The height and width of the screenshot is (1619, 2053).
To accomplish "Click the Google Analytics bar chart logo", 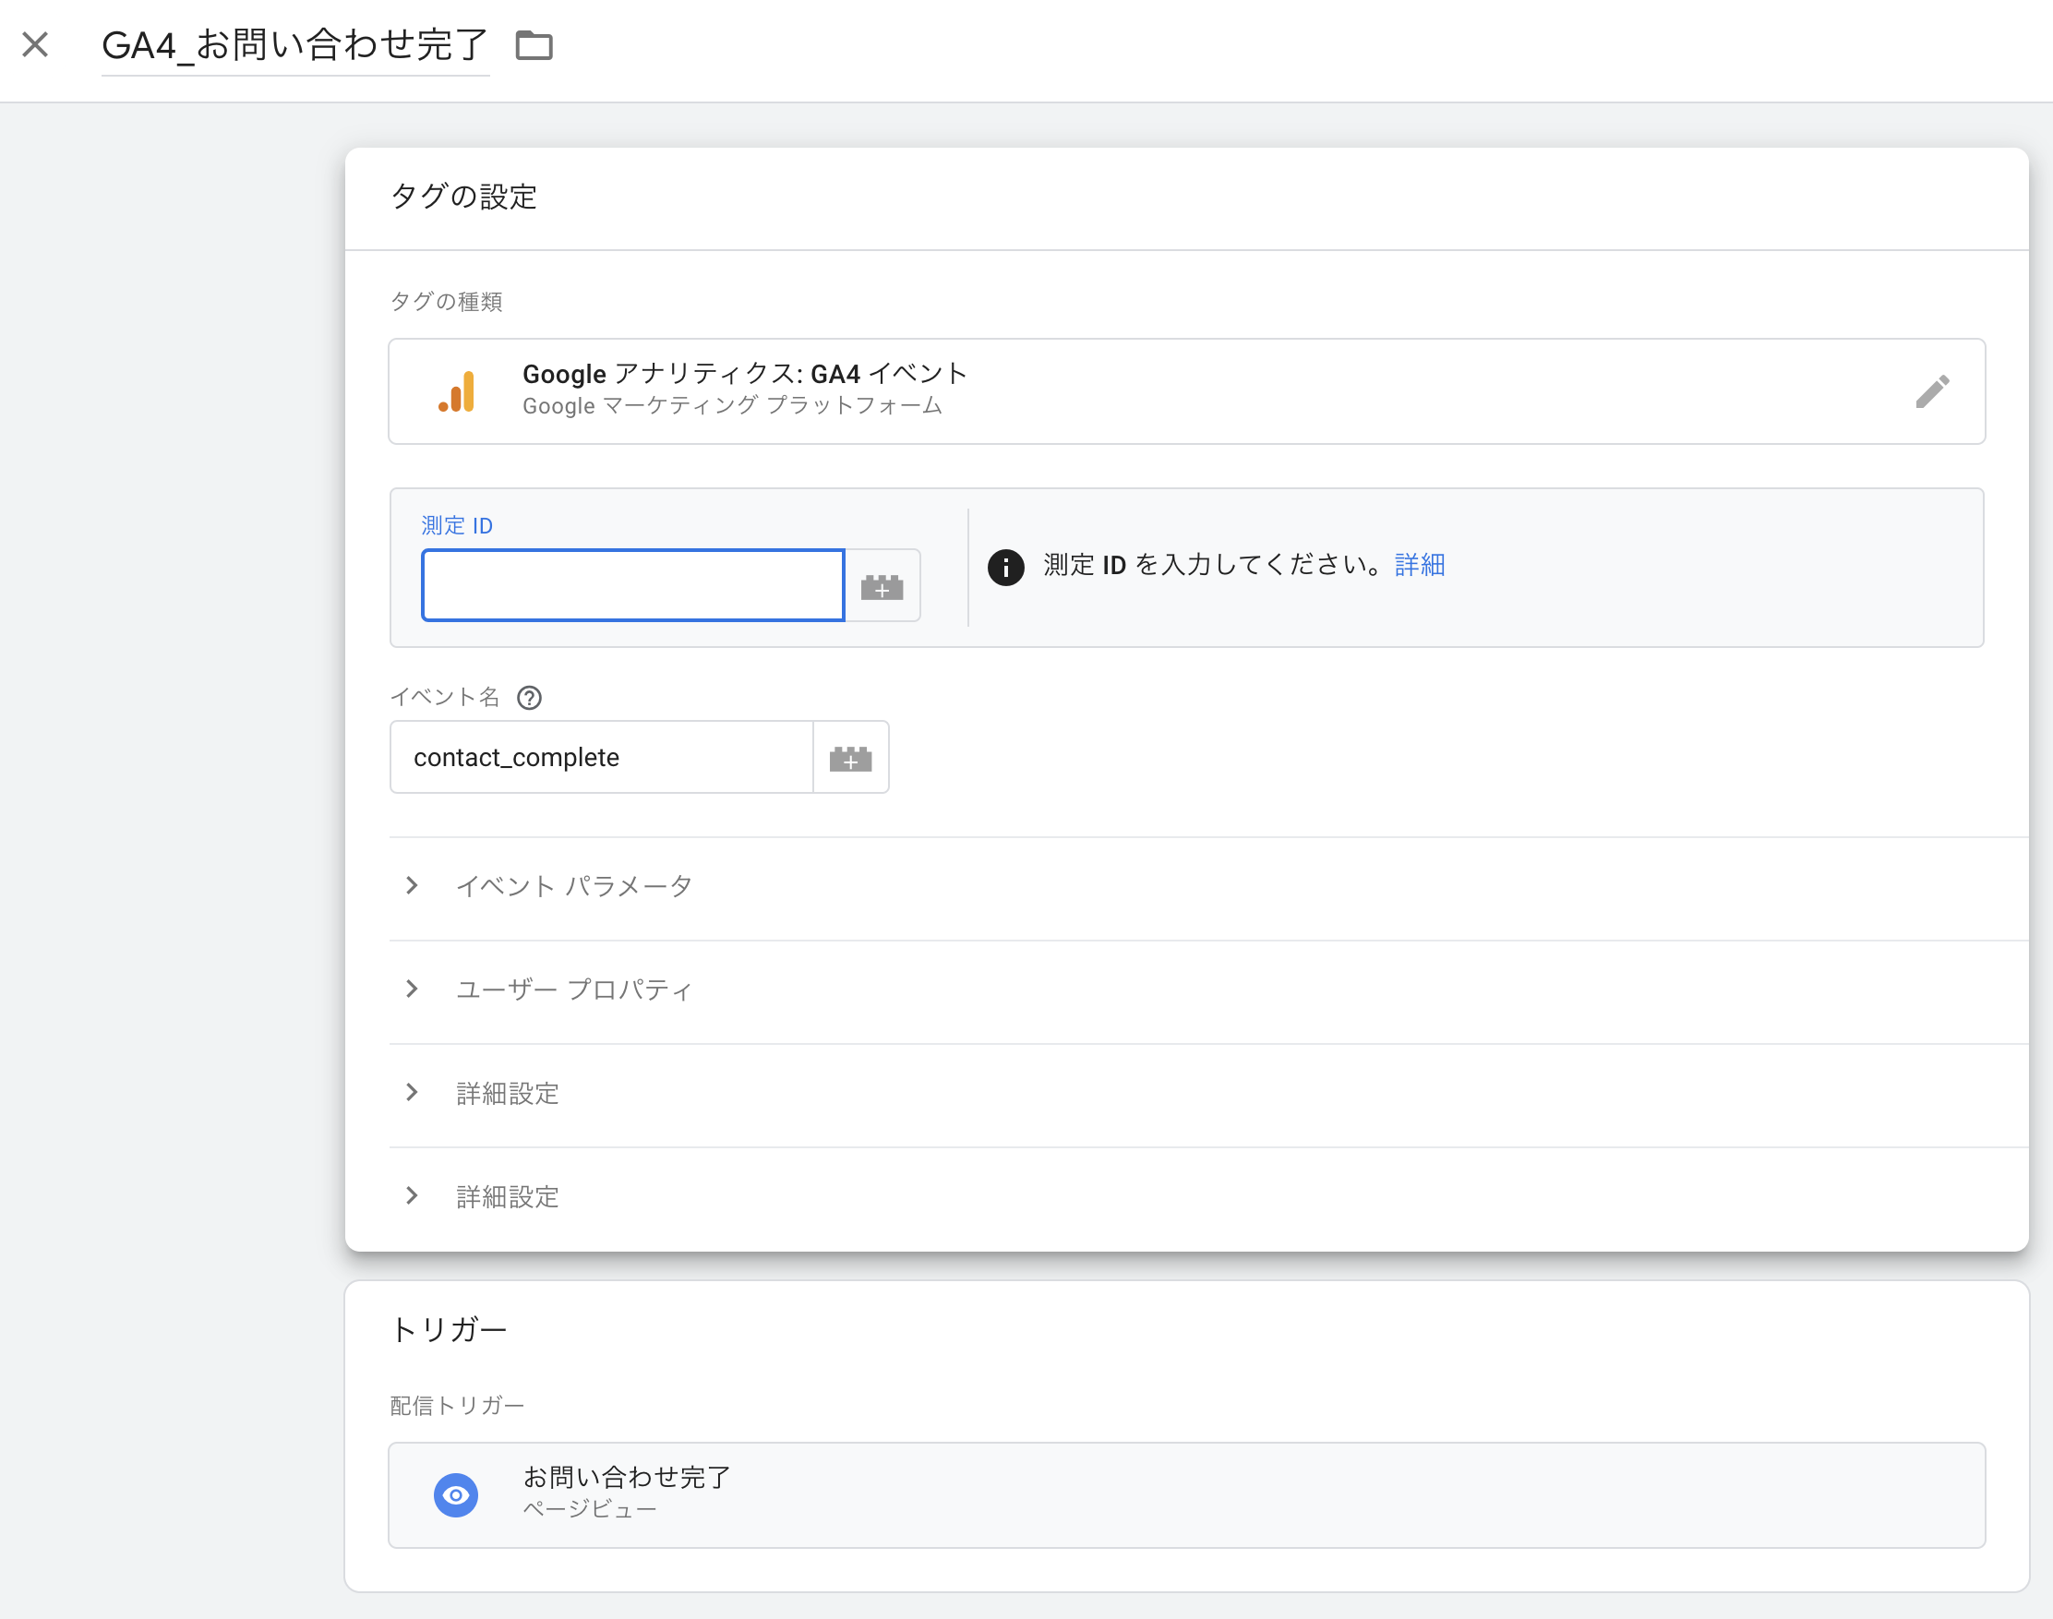I will pyautogui.click(x=457, y=391).
